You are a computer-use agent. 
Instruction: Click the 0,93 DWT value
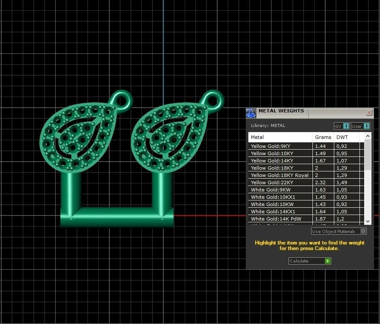pyautogui.click(x=342, y=197)
